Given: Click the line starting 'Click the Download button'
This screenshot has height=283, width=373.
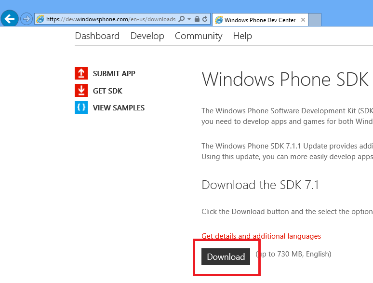Looking at the screenshot, I should click(x=287, y=211).
